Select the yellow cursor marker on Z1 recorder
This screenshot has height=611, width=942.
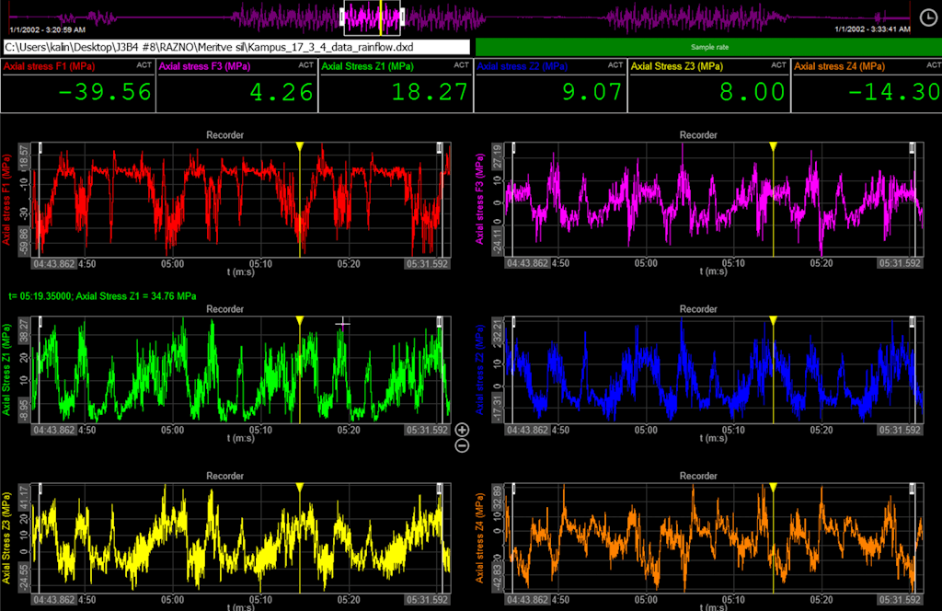[299, 321]
